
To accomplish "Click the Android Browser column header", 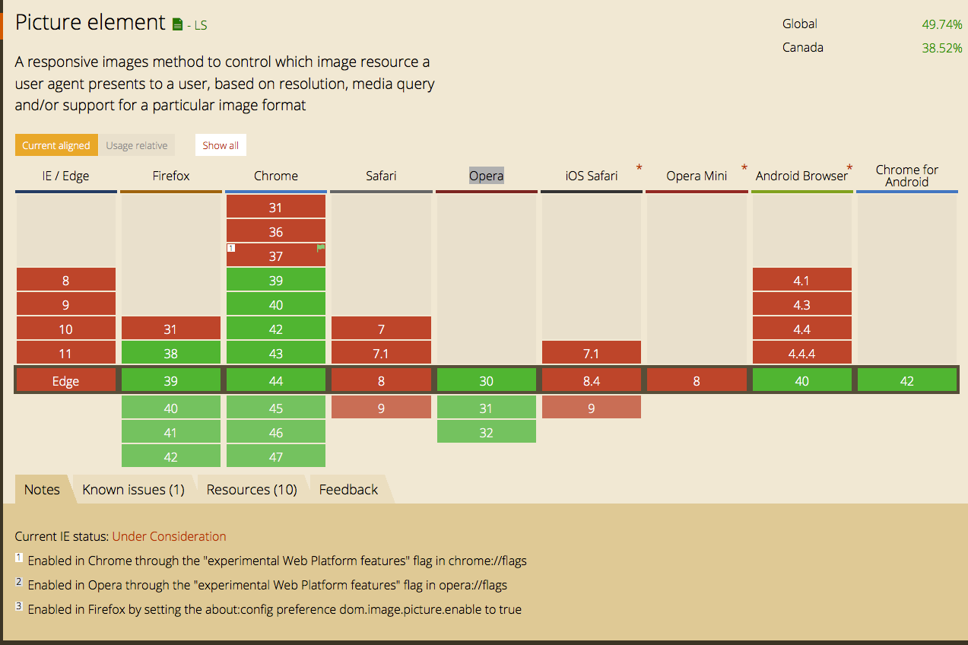I will pos(801,176).
